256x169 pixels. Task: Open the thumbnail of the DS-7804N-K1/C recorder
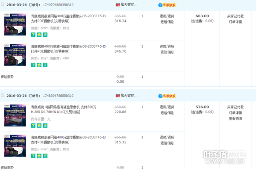pos(15,115)
